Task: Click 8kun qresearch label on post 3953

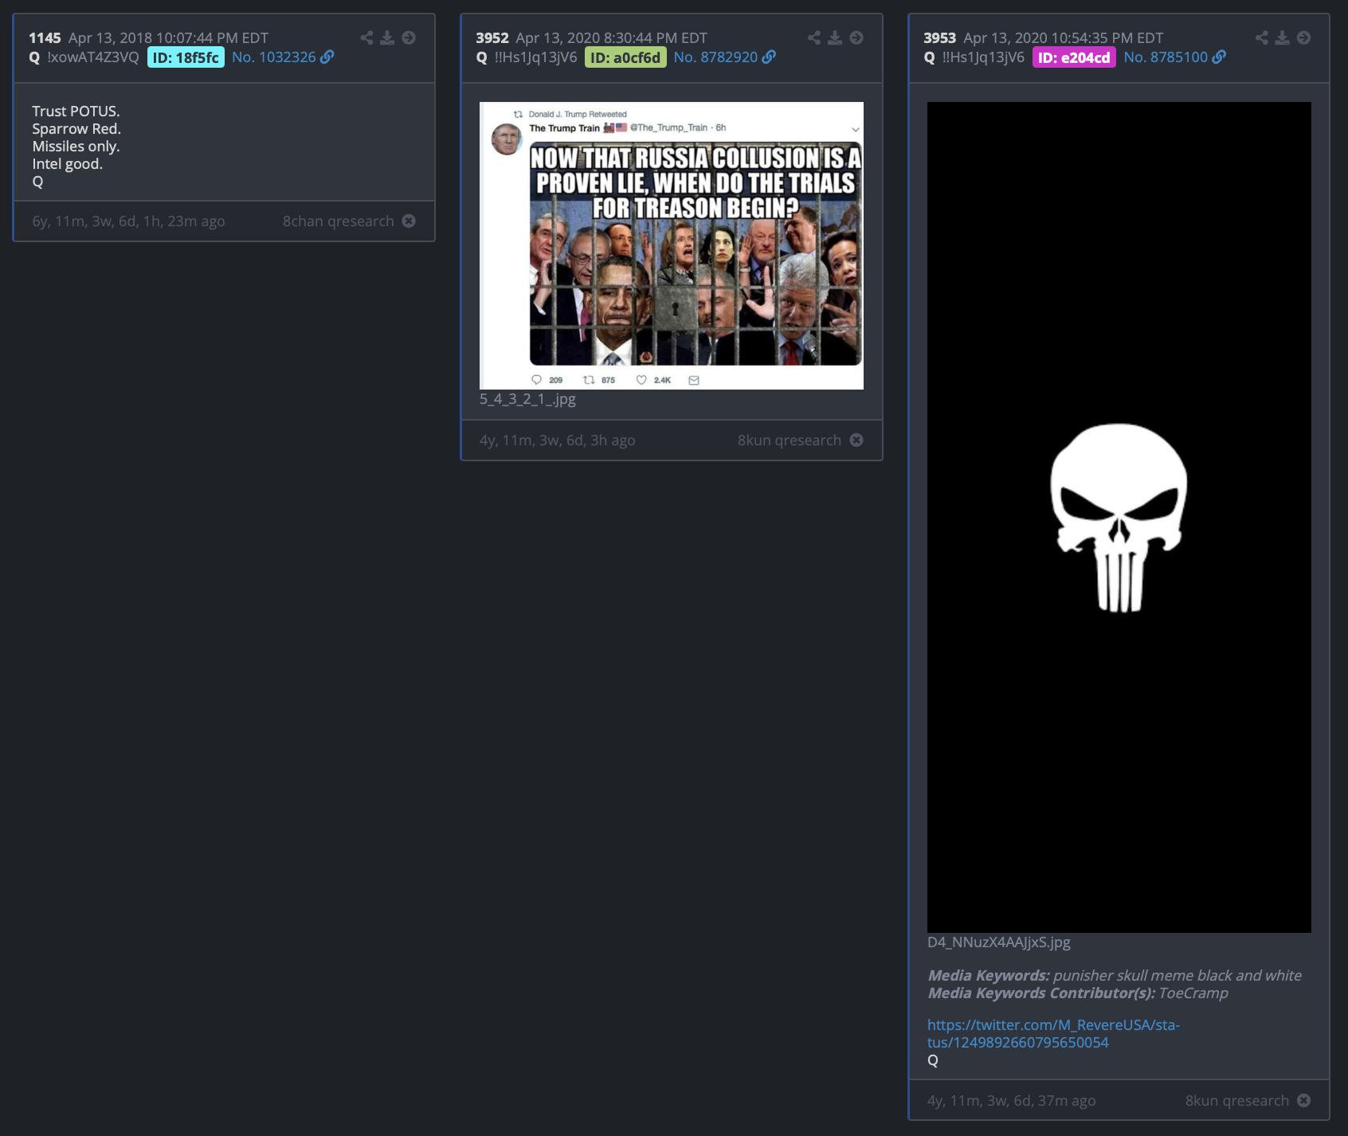Action: (x=1237, y=1100)
